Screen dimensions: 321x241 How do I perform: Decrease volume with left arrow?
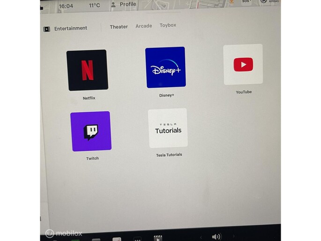[x=201, y=237]
